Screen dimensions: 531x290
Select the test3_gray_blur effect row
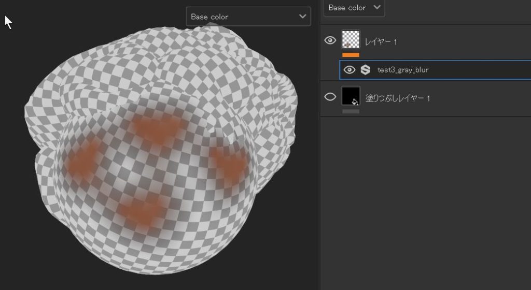pos(441,70)
